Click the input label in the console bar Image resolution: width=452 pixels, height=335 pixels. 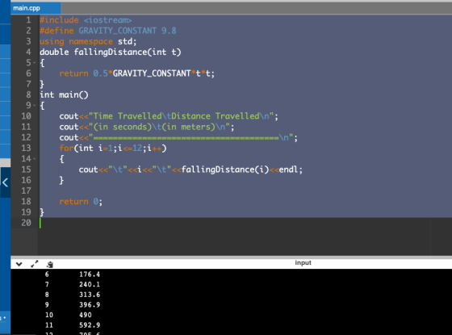(x=303, y=262)
